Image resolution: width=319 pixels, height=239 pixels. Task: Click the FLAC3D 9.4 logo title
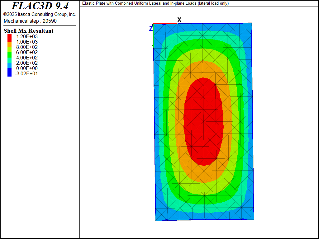tap(40, 6)
